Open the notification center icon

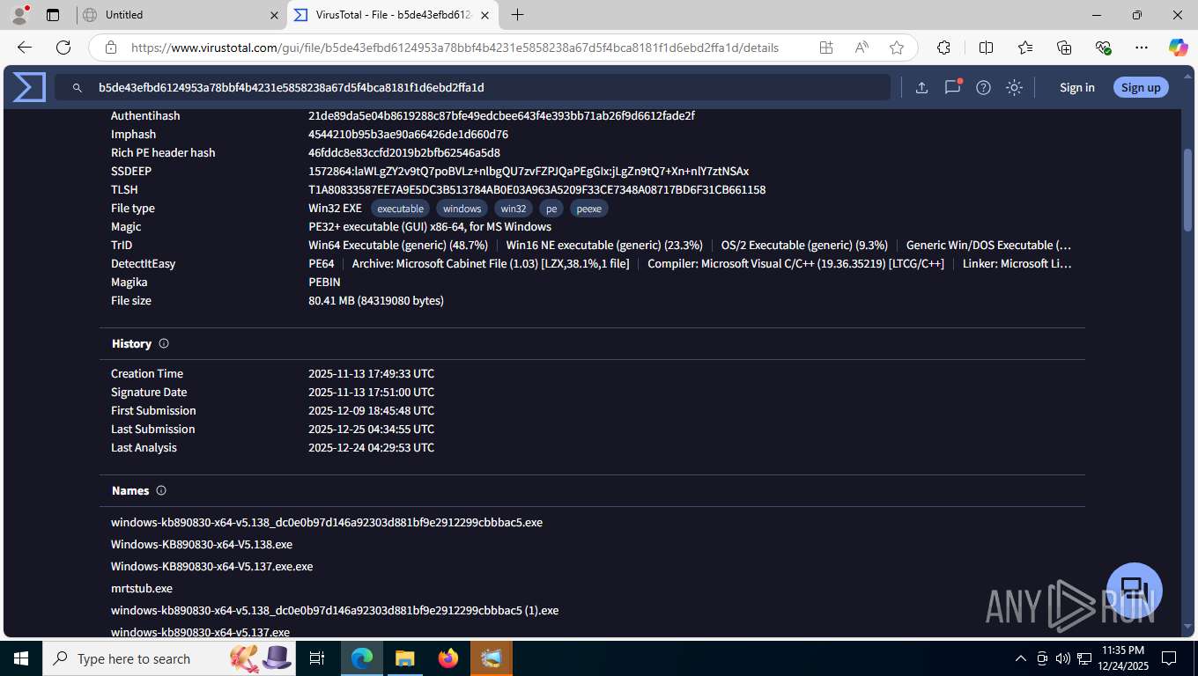pos(1169,658)
